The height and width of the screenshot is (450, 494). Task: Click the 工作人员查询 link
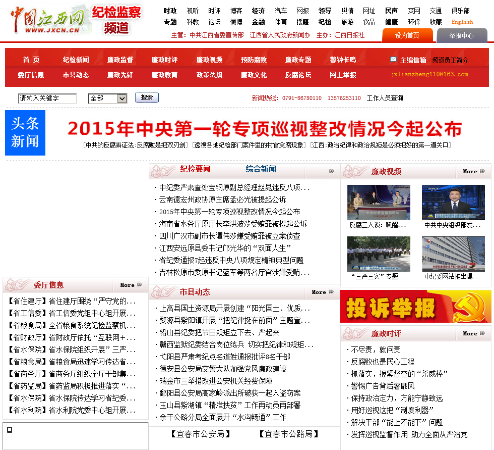(385, 98)
